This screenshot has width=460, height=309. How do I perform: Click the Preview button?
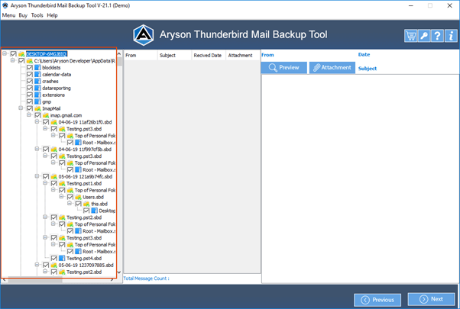click(x=284, y=68)
